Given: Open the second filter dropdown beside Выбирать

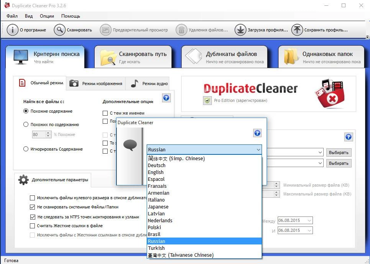Looking at the screenshot, I should point(320,163).
